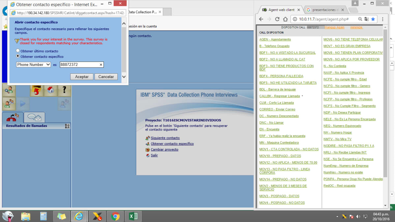Viewport: 395px width, 222px height.
Task: Click the disposition list scroll down arrow
Action: pyautogui.click(x=385, y=206)
